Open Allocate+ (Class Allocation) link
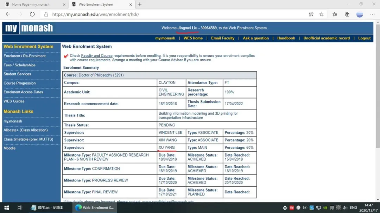The image size is (380, 213). tap(25, 130)
